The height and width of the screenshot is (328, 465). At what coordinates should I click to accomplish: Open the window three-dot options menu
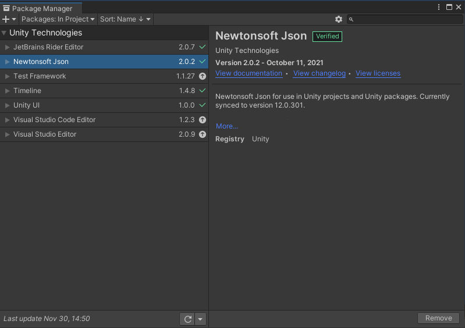click(x=439, y=7)
